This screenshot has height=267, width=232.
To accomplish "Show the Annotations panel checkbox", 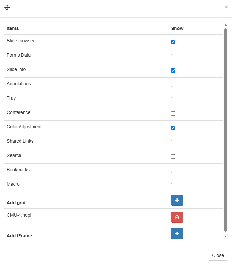I will [x=173, y=85].
